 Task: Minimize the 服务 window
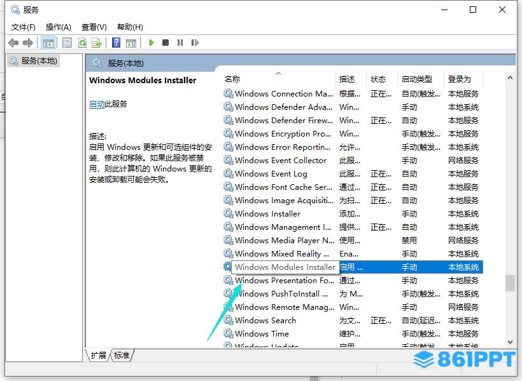pyautogui.click(x=444, y=10)
